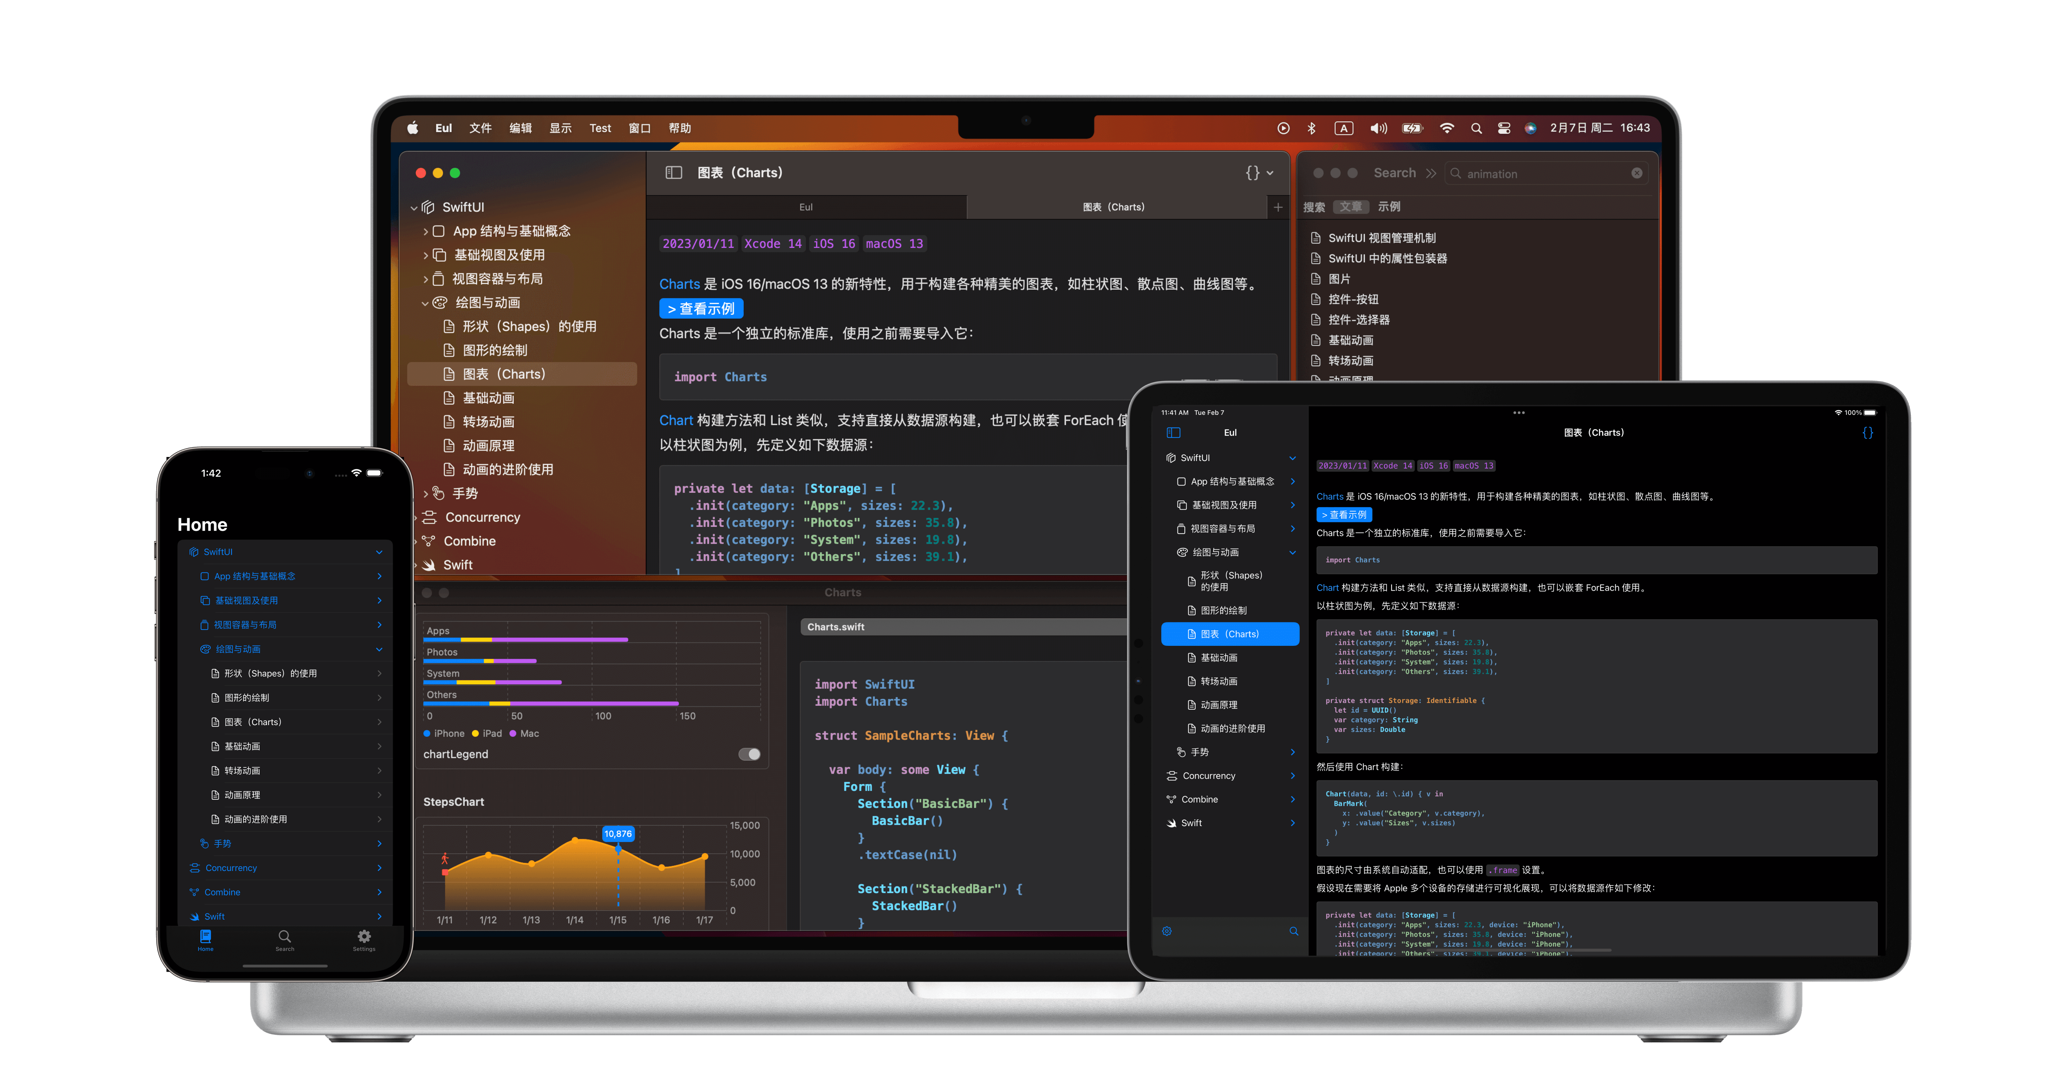The image size is (2068, 1092).
Task: Collapse the SwiftUI section on iPad
Action: [x=1293, y=459]
